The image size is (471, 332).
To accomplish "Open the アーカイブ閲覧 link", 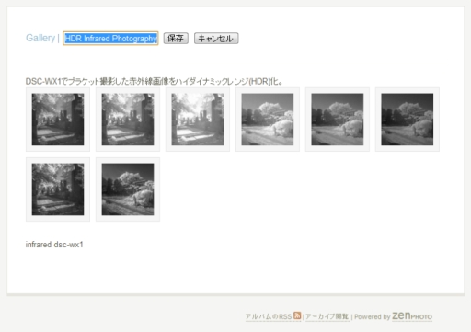I will (x=327, y=316).
